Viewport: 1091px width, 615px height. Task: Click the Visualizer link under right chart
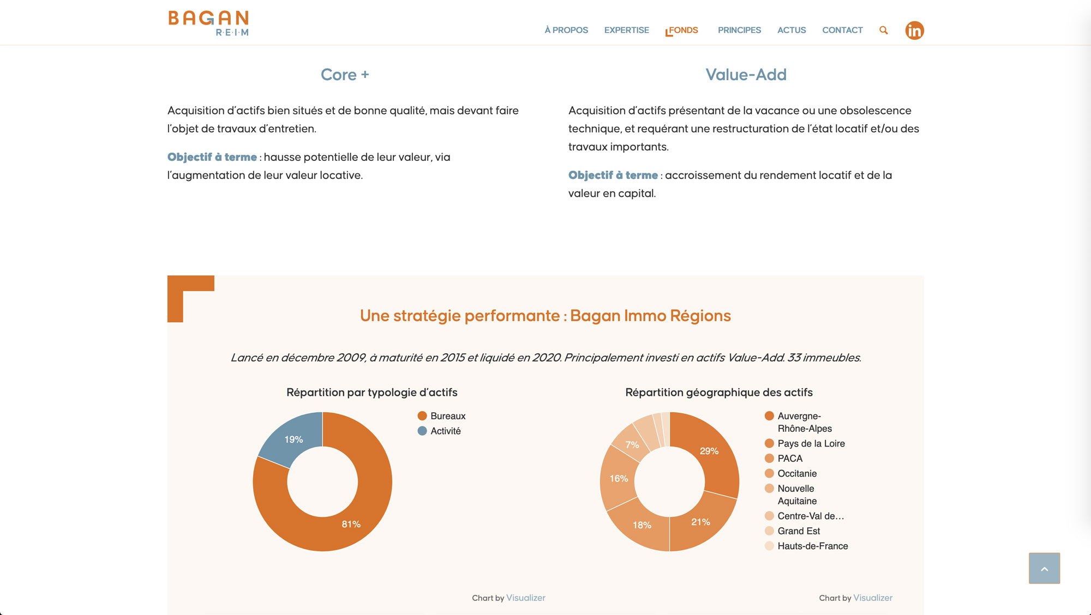point(872,597)
